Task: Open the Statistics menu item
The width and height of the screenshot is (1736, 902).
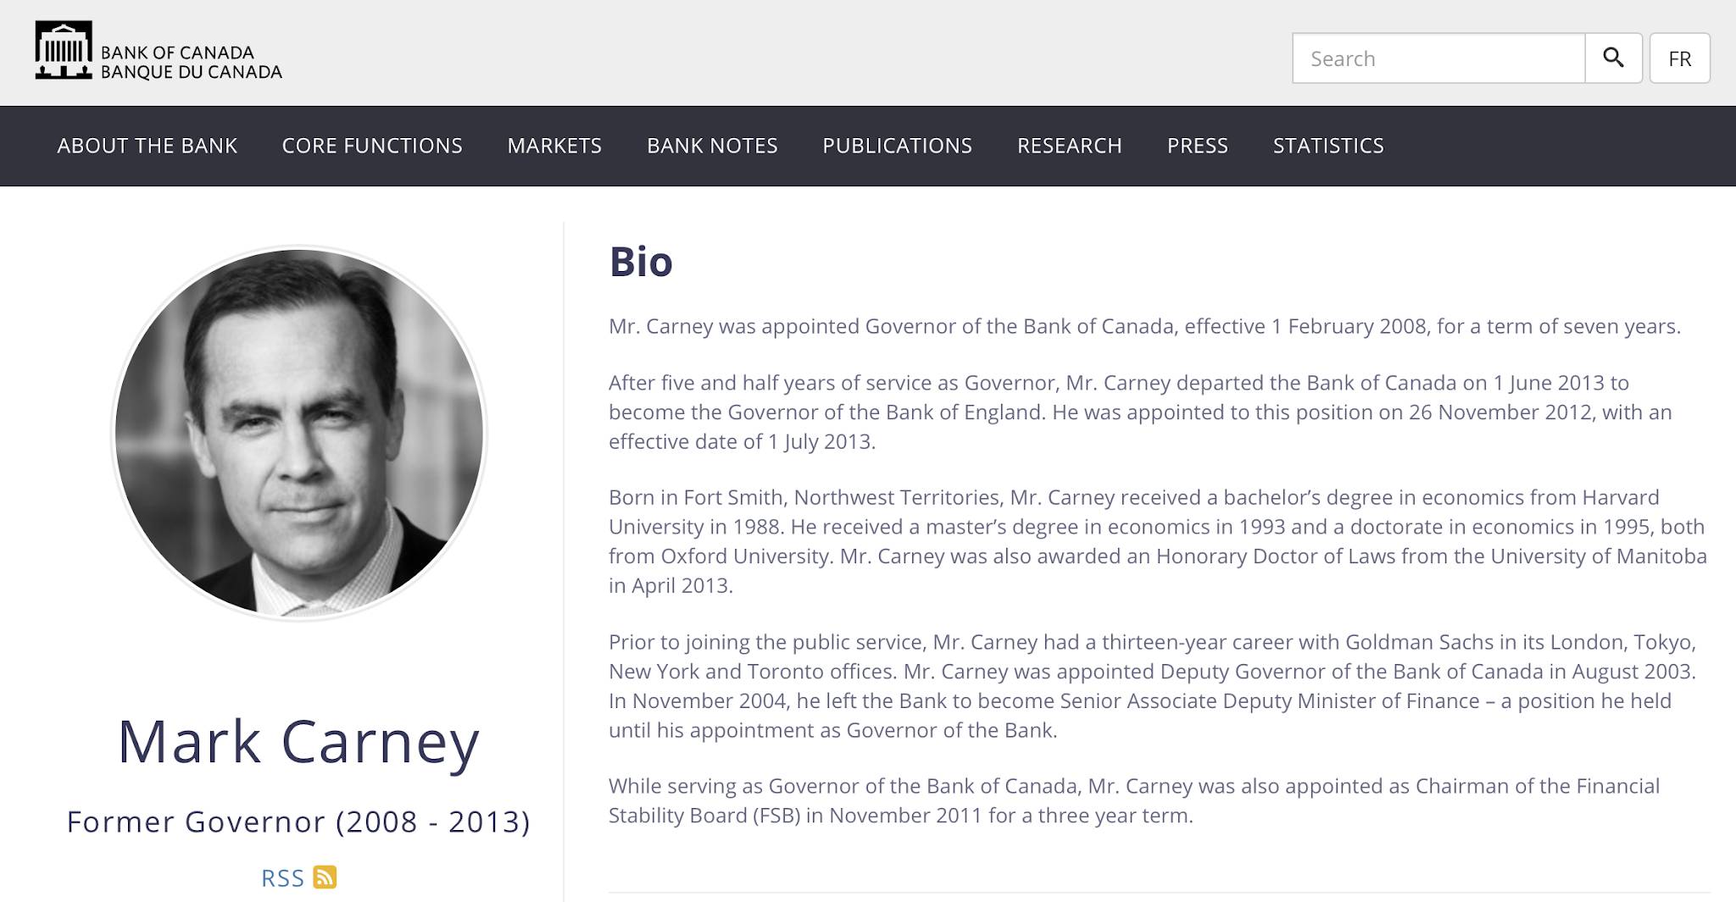Action: point(1328,146)
